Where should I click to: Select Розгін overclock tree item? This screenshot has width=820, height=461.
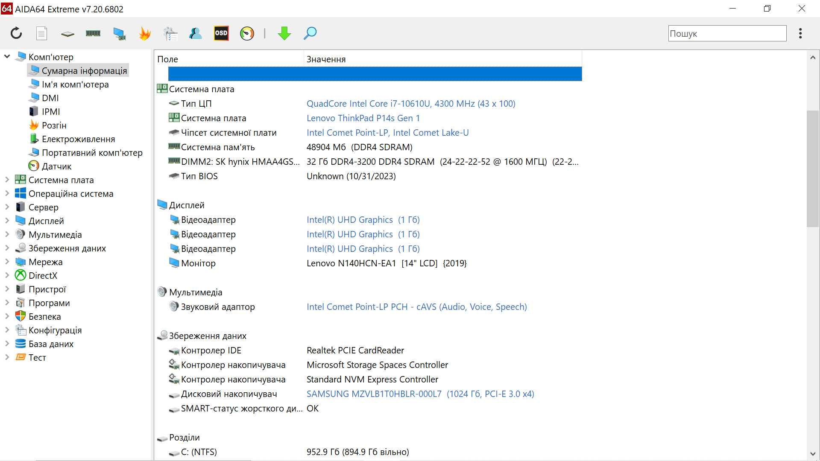click(54, 125)
